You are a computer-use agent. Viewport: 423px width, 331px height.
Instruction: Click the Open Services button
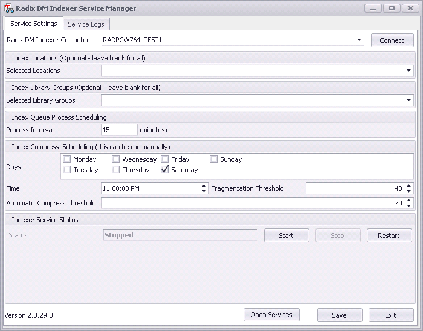point(271,315)
